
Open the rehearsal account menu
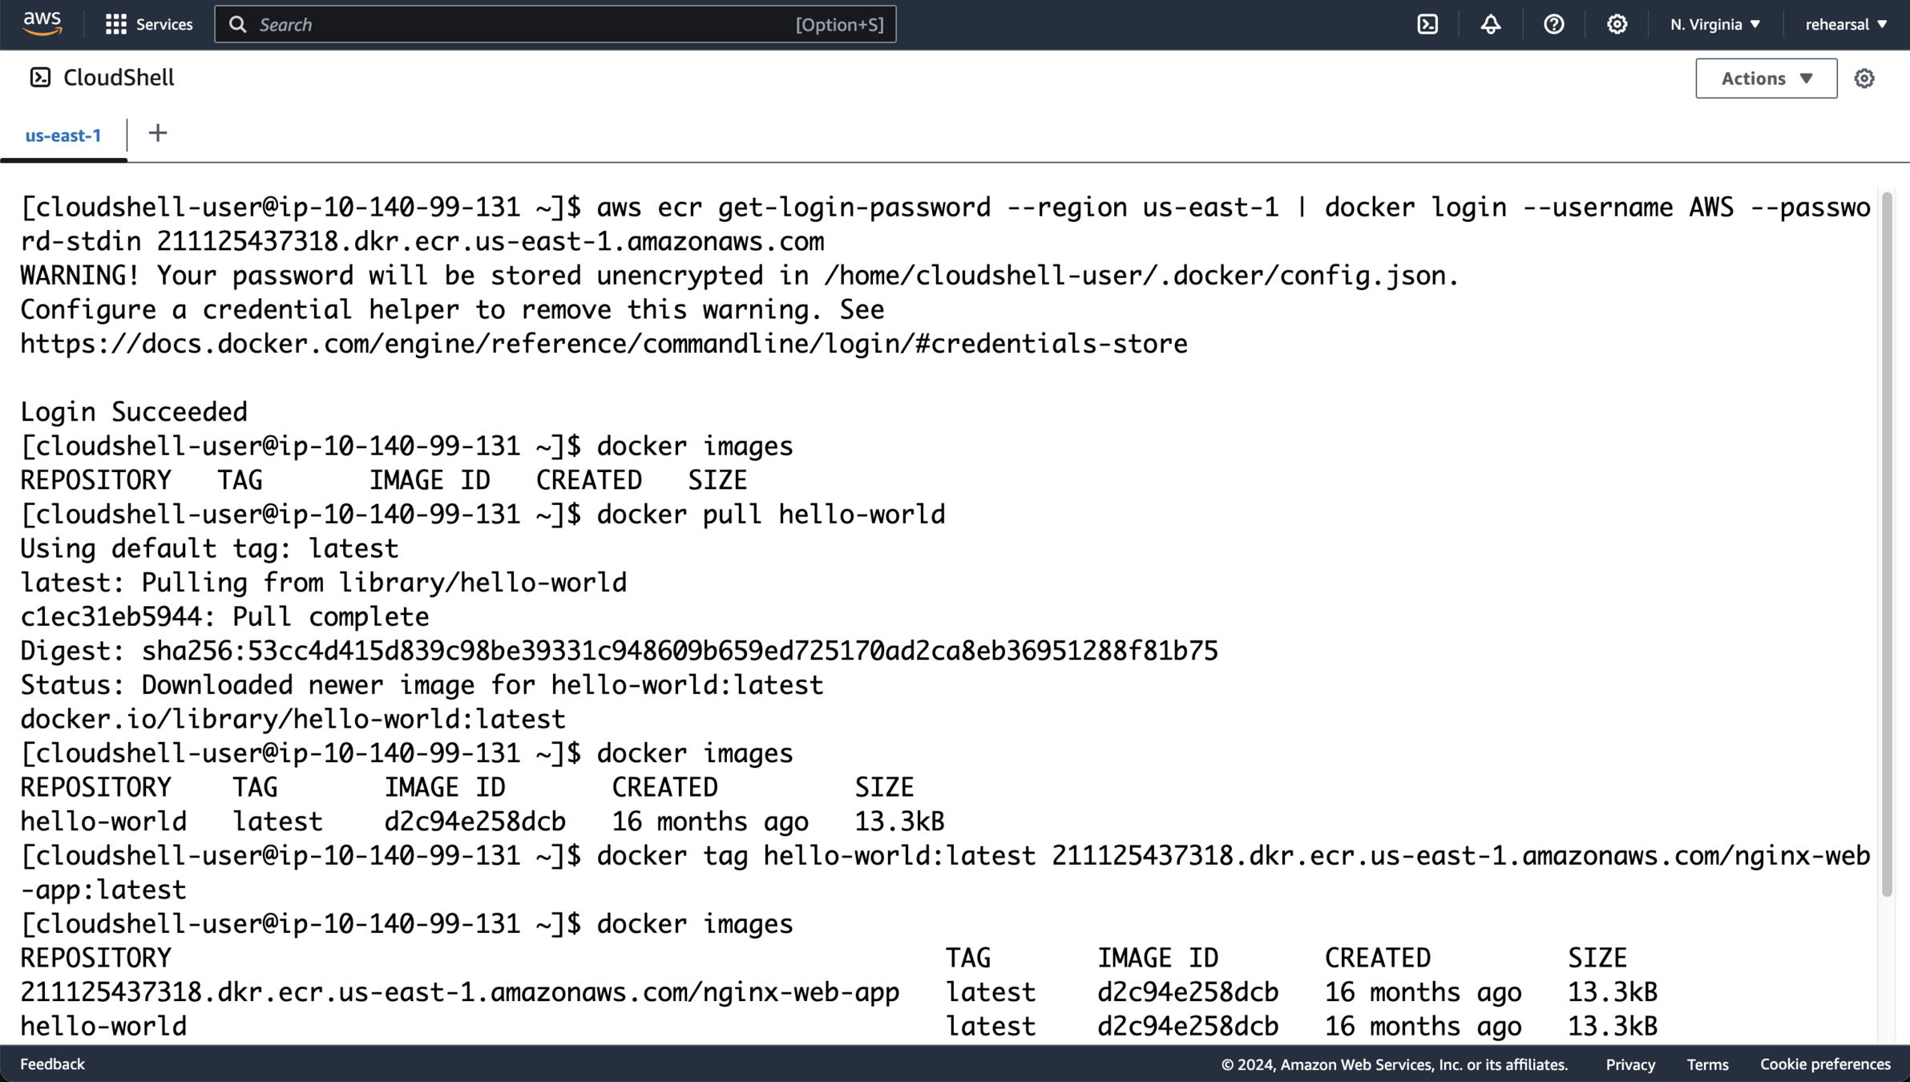pyautogui.click(x=1845, y=24)
